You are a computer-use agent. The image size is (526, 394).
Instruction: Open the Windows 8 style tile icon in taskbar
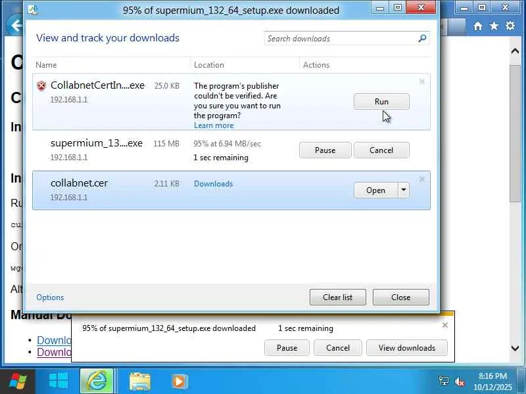[x=58, y=382]
